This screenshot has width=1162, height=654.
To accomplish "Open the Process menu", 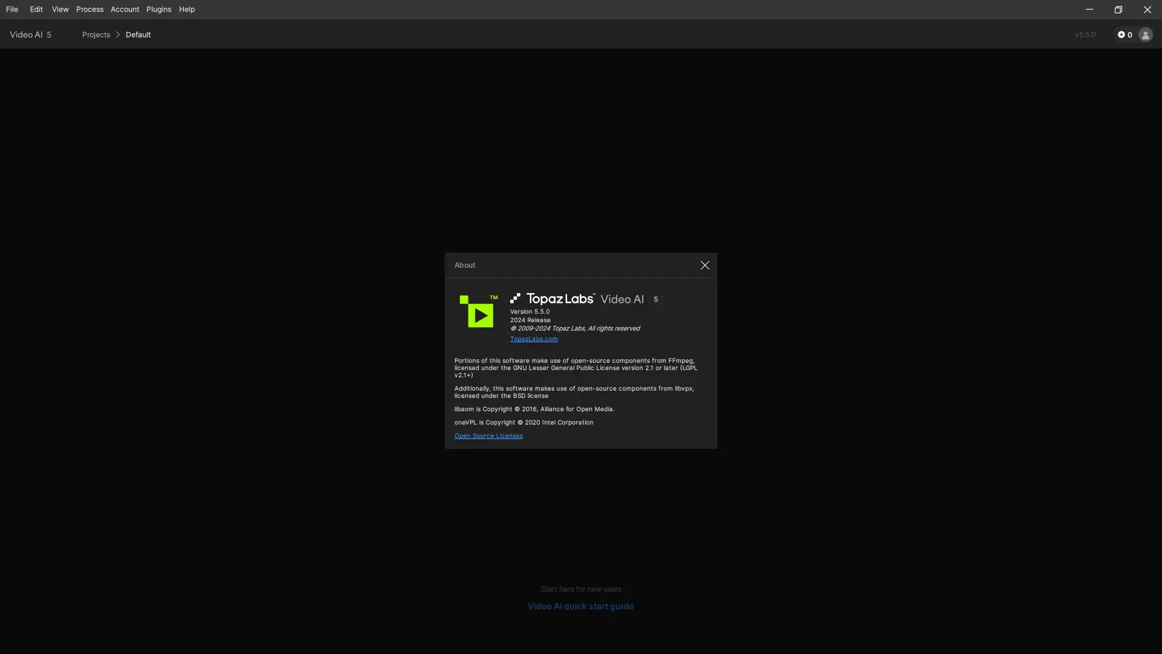I will (90, 9).
